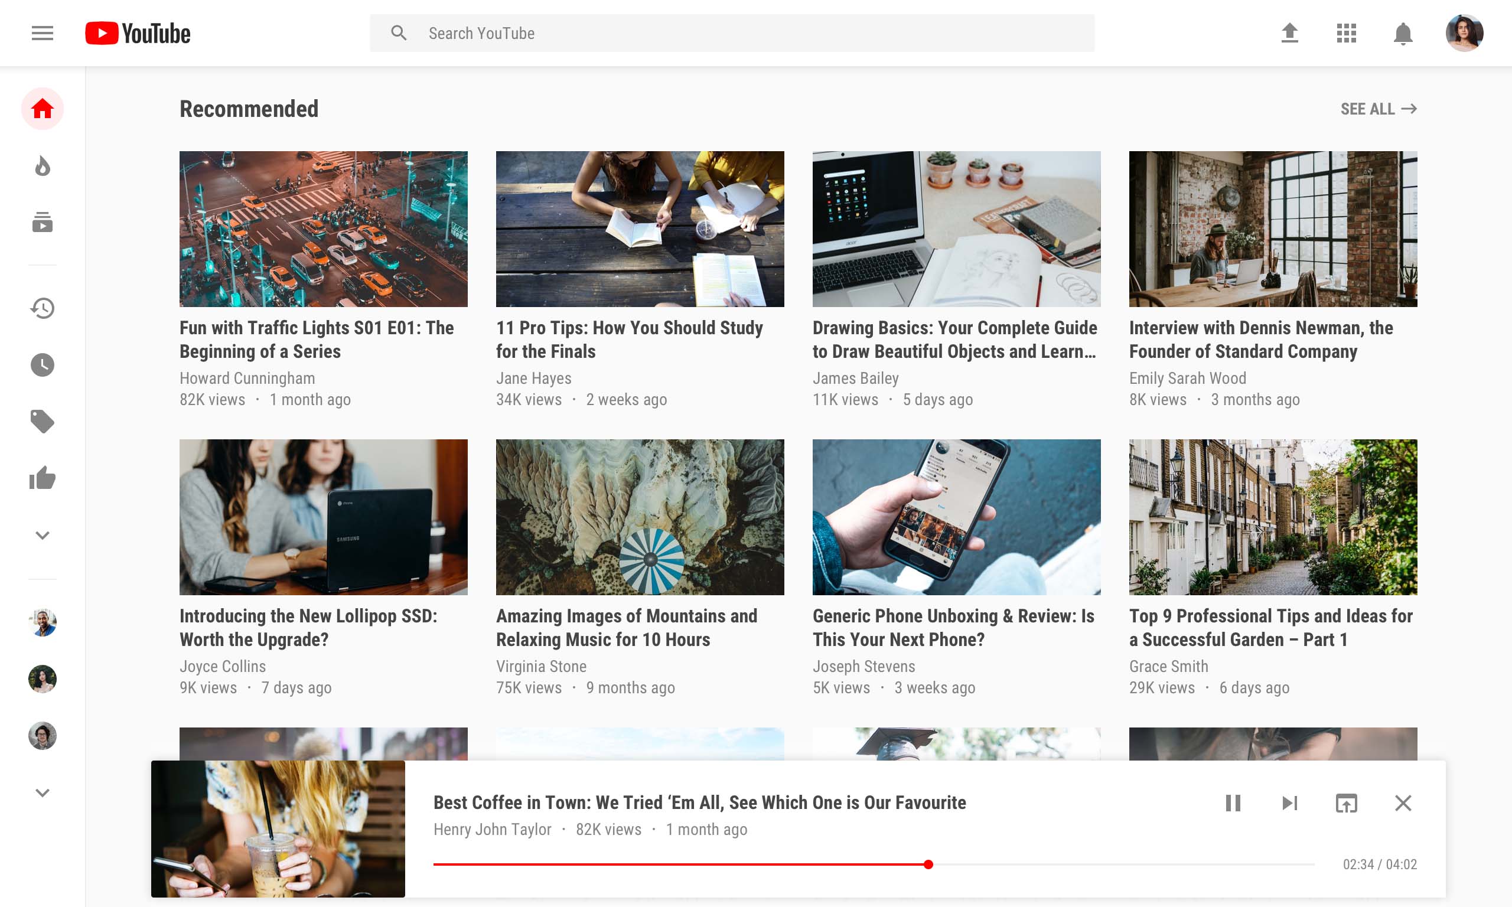This screenshot has height=907, width=1512.
Task: Click title '11 Pro Tips: How You Should Study'
Action: pyautogui.click(x=630, y=339)
